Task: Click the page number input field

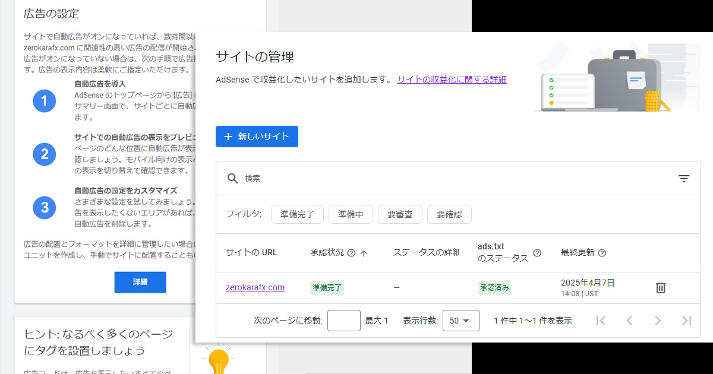Action: 343,321
